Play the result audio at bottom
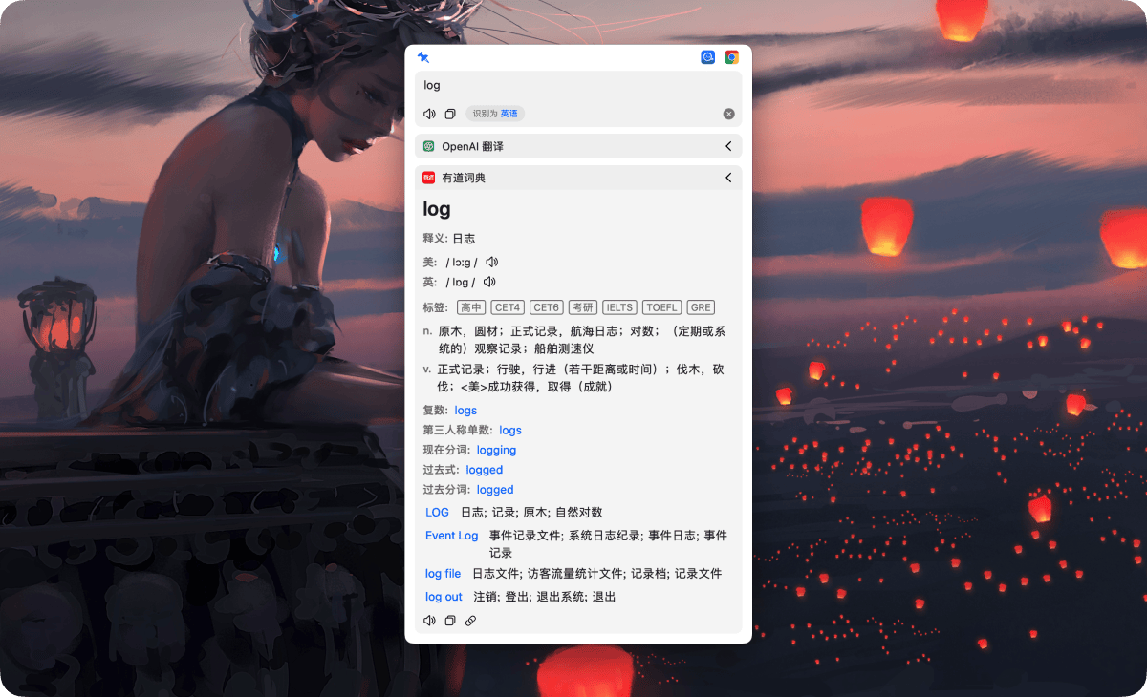This screenshot has width=1147, height=697. 430,621
